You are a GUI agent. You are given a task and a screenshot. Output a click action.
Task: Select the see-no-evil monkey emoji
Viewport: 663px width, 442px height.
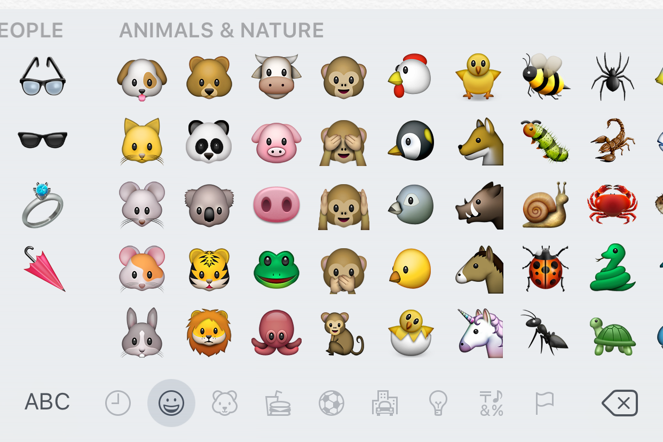tap(344, 141)
